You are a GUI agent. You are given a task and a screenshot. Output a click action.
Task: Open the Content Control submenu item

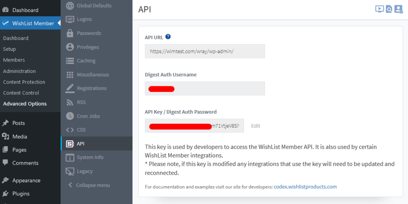[x=21, y=93]
